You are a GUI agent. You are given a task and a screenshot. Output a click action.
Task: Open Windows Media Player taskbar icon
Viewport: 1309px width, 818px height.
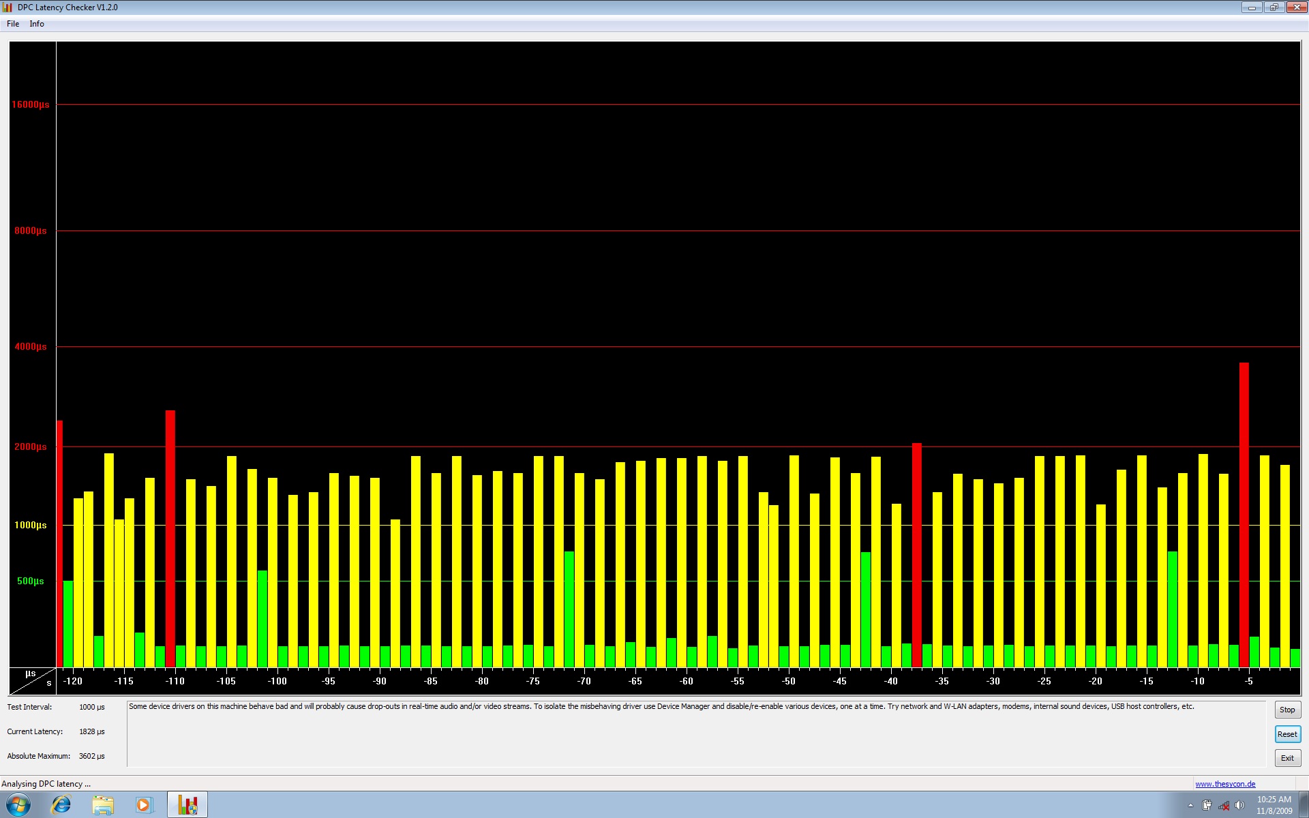coord(144,805)
